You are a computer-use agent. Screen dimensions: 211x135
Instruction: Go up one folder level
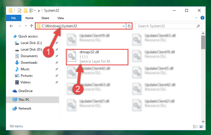[x=32, y=26]
